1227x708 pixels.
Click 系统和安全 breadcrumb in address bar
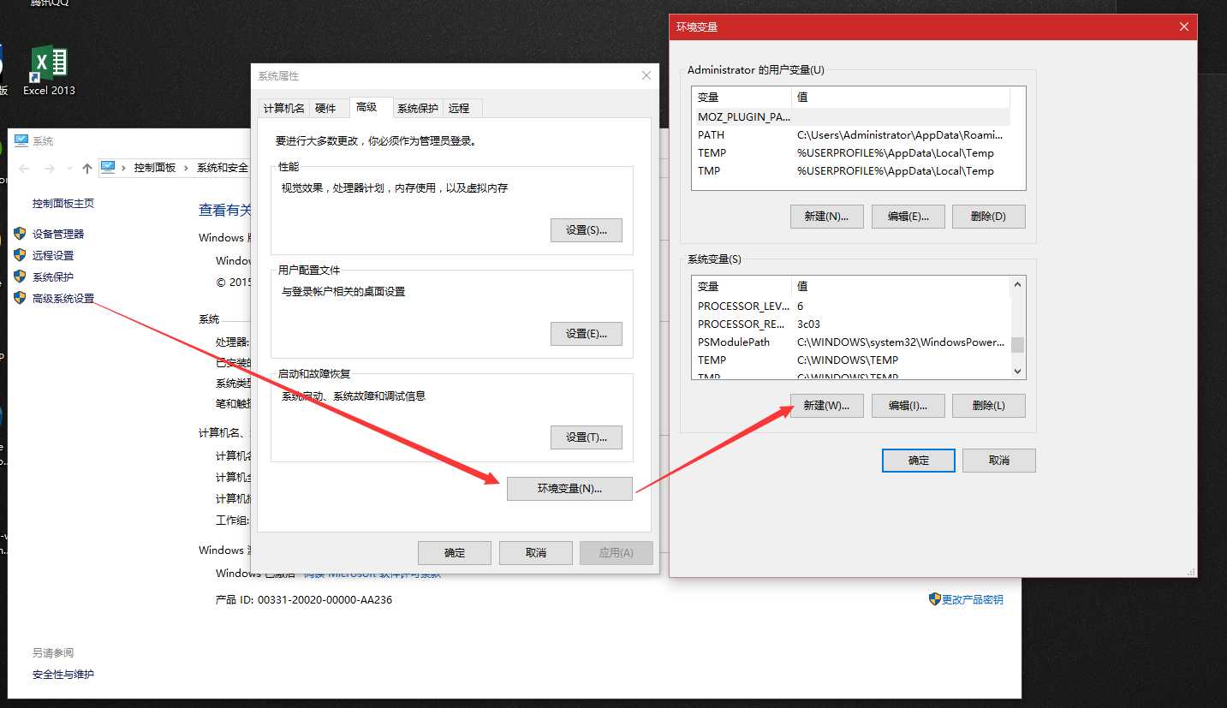[223, 168]
